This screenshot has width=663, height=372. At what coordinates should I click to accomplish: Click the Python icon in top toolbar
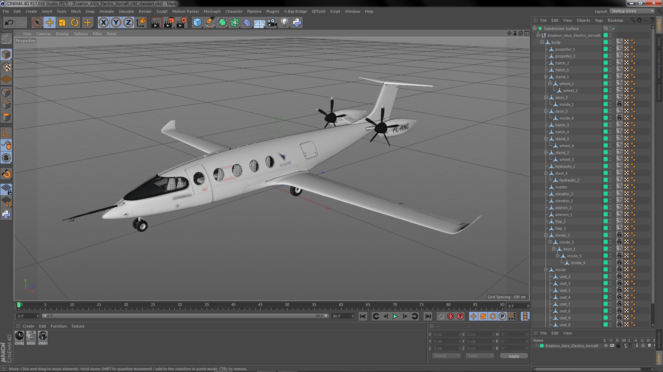pyautogui.click(x=297, y=23)
